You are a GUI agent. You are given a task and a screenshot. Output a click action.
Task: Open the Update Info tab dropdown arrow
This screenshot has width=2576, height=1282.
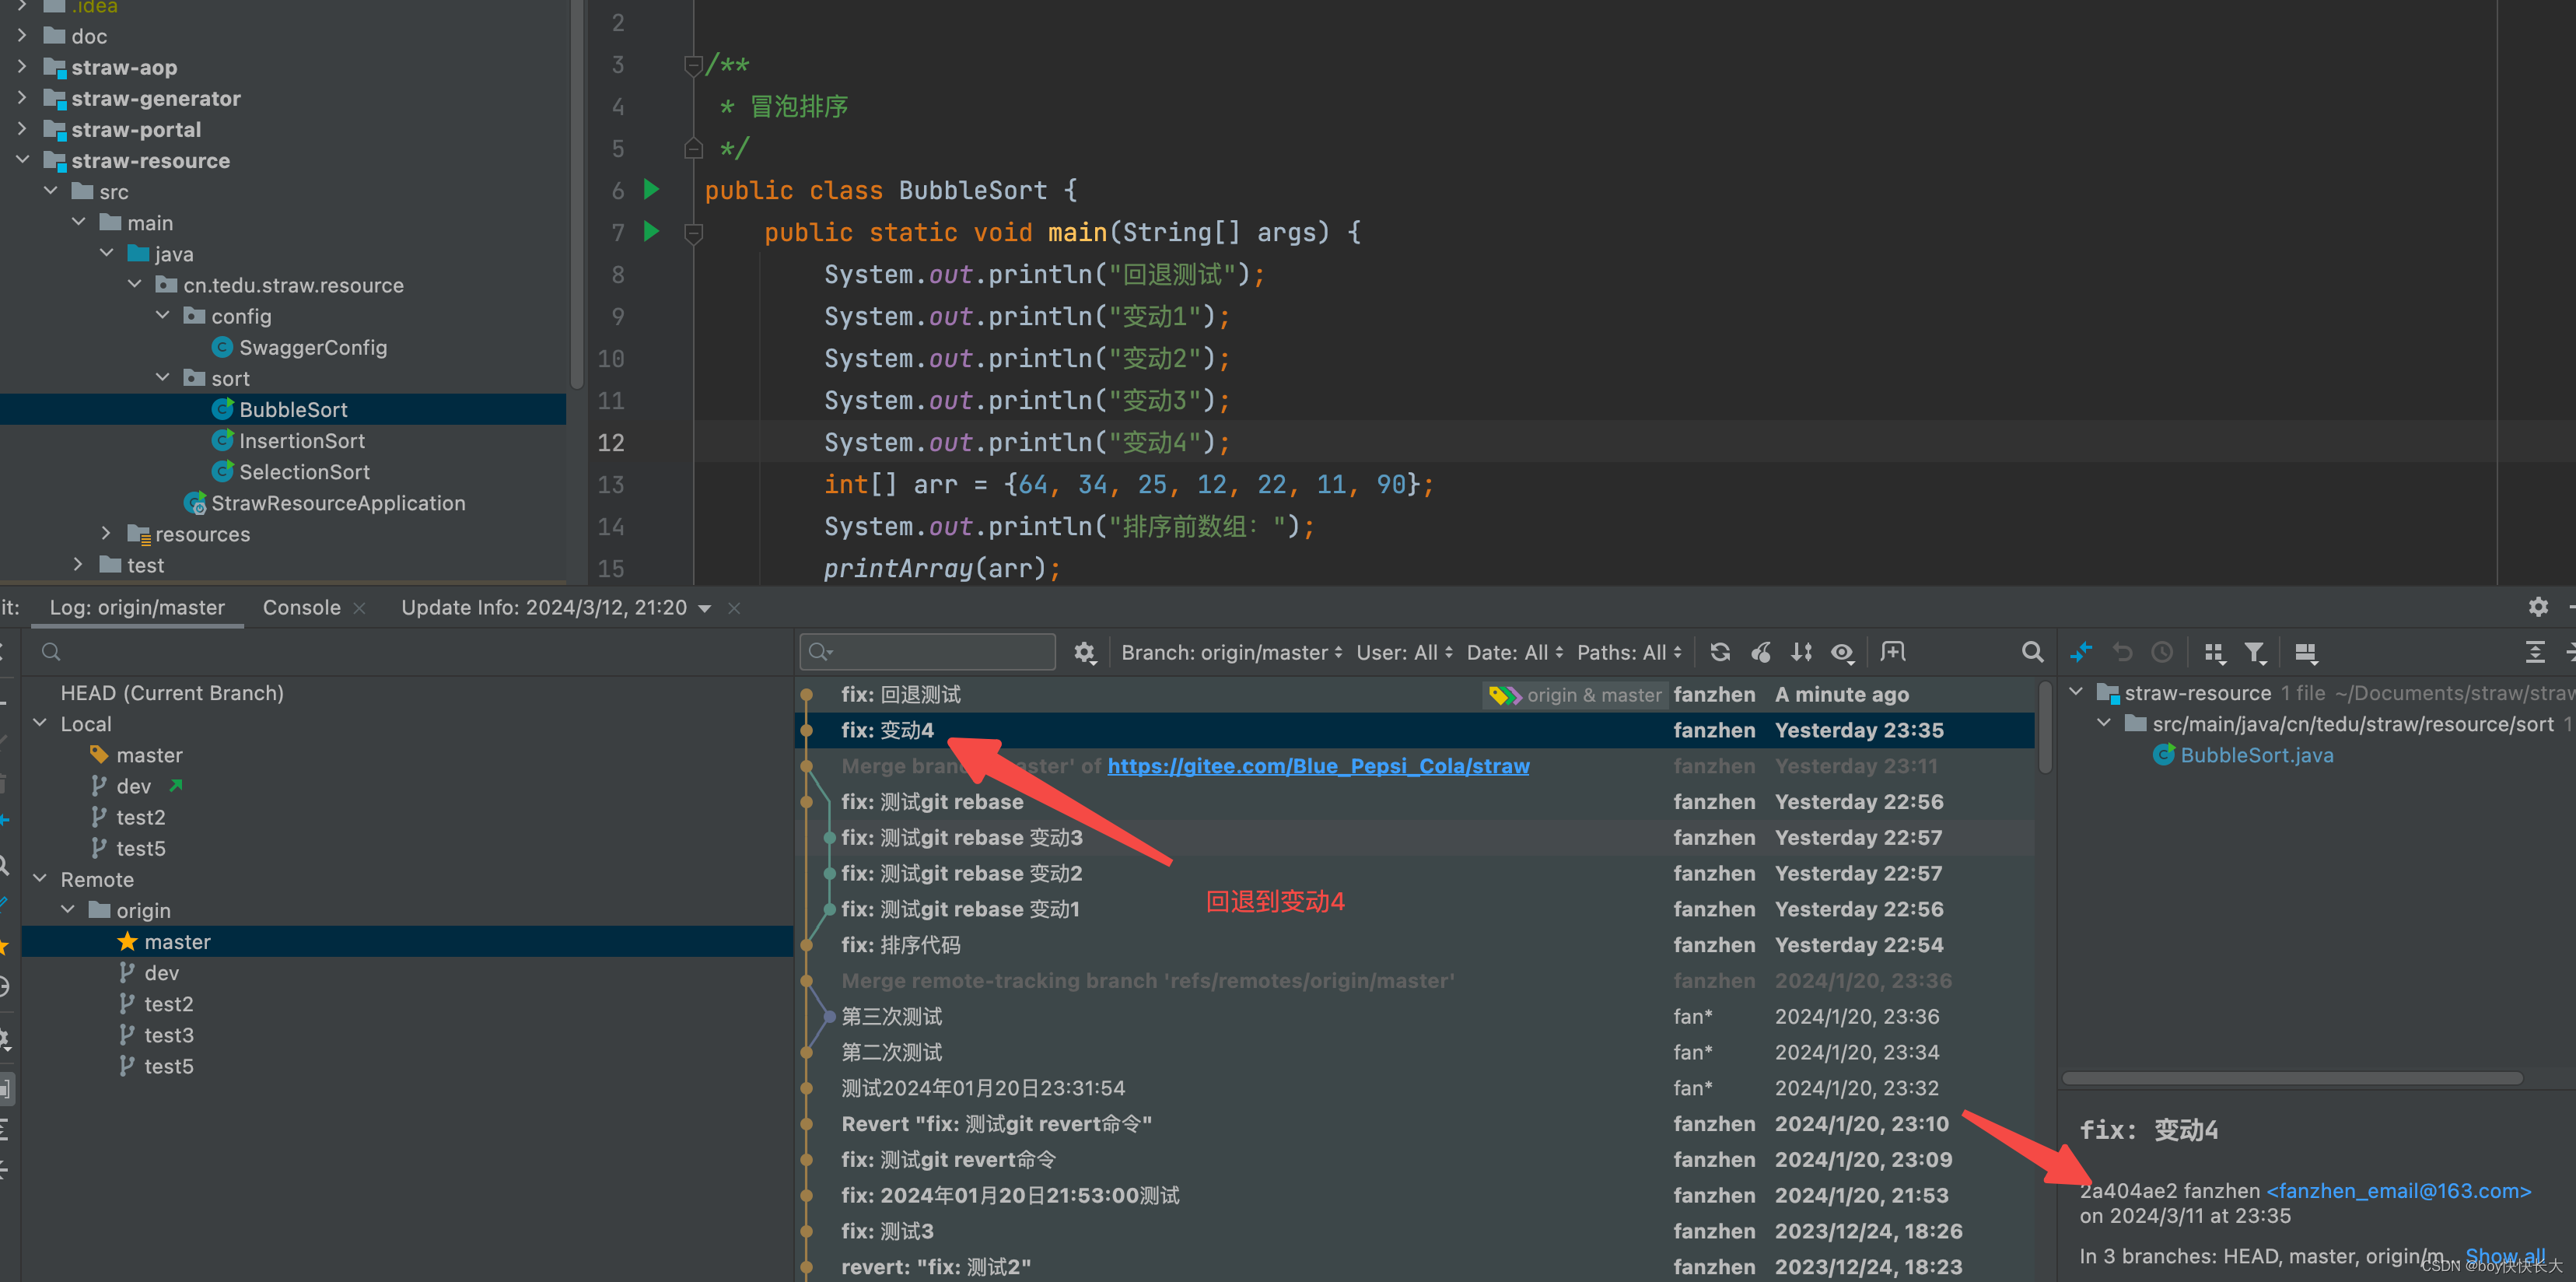[705, 608]
